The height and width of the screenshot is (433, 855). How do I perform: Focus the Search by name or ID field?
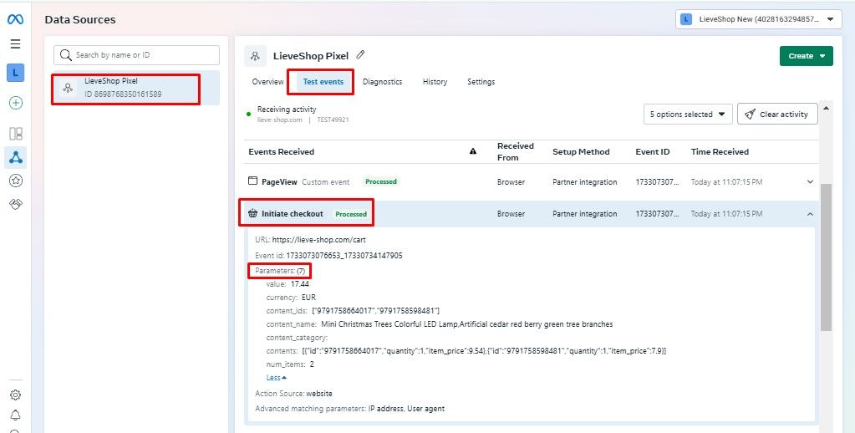point(136,55)
